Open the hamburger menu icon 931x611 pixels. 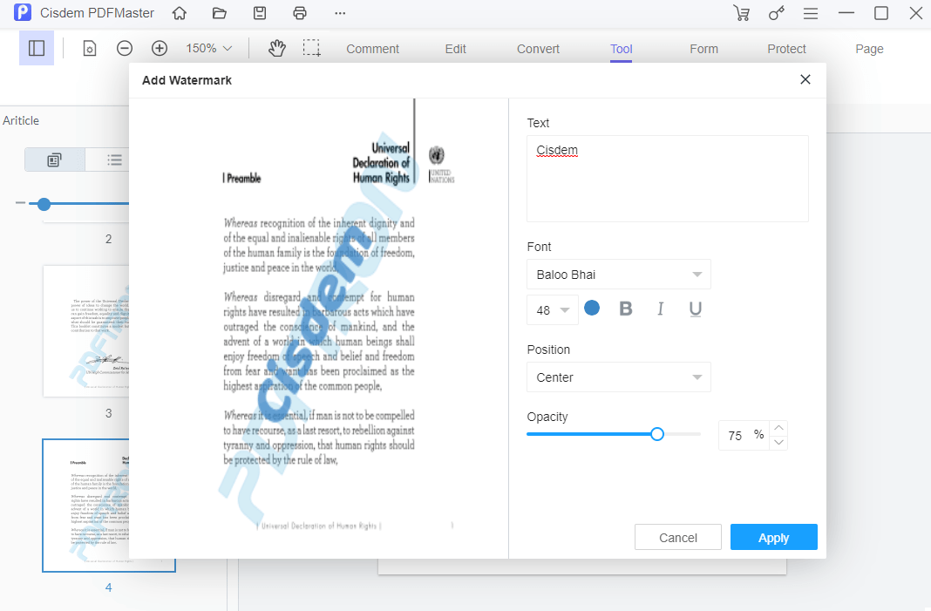pos(811,13)
